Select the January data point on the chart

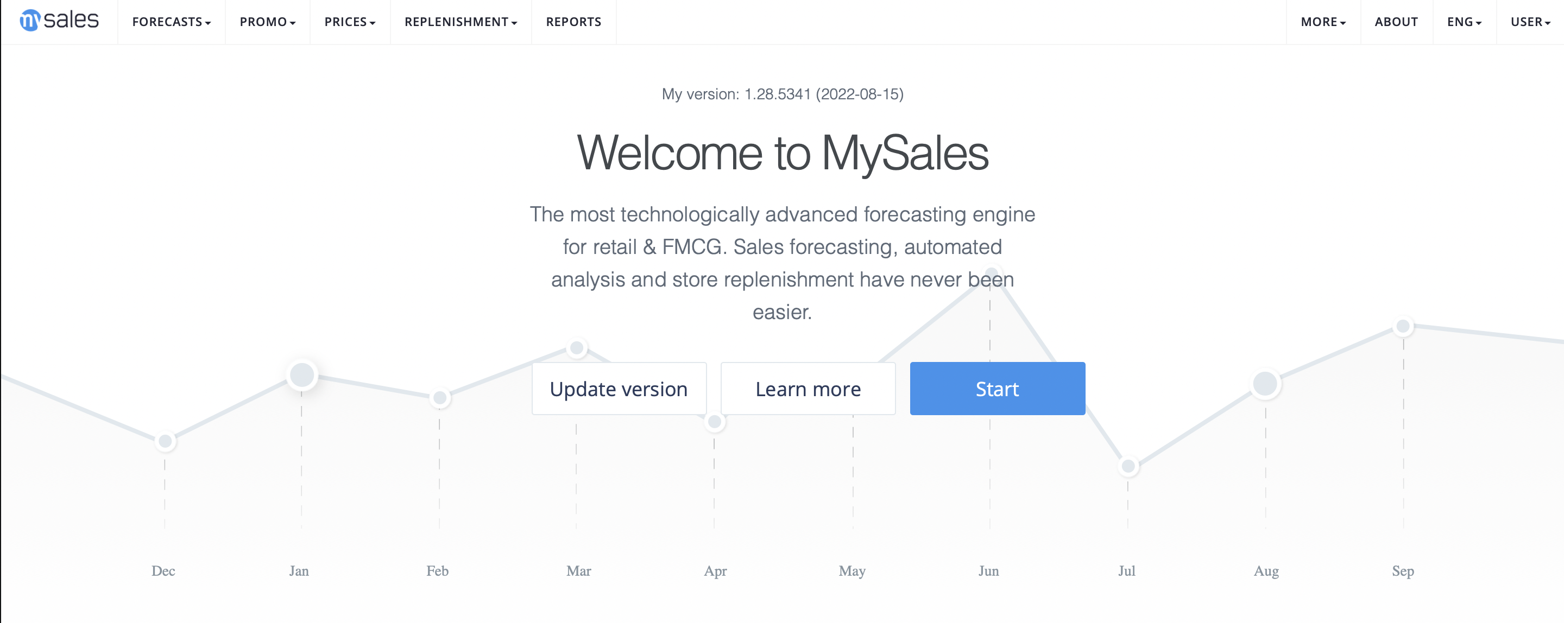point(302,375)
